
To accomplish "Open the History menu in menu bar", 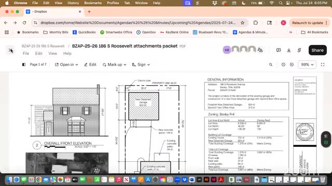I will coord(73,3).
